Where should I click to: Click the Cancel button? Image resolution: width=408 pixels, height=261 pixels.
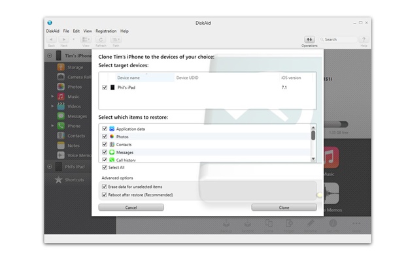(x=131, y=207)
